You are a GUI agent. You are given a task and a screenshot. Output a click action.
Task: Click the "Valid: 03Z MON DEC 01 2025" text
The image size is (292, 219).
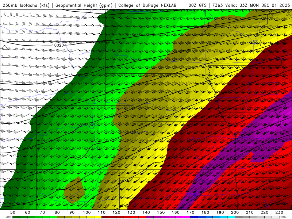pyautogui.click(x=258, y=5)
